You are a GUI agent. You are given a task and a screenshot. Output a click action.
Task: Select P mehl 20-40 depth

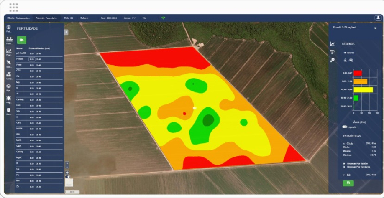pos(39,59)
